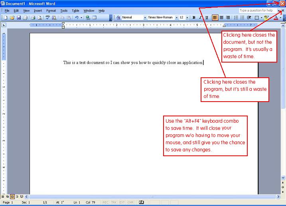Print the document using the printer icon

coord(33,18)
